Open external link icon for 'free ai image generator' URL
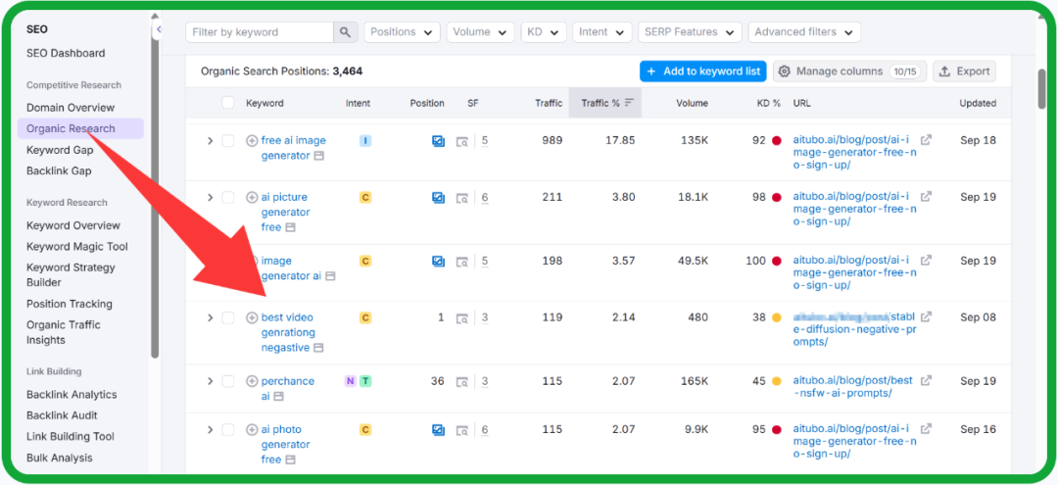Viewport: 1058px width, 485px height. point(926,140)
